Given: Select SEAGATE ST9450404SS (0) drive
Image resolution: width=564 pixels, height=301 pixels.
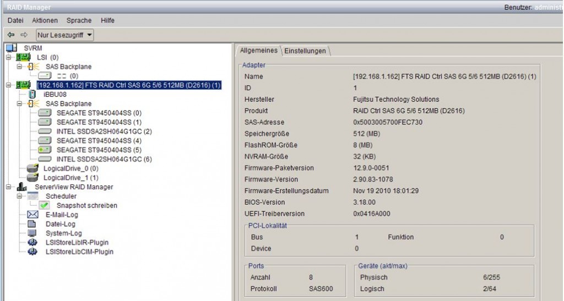Looking at the screenshot, I should pos(99,113).
